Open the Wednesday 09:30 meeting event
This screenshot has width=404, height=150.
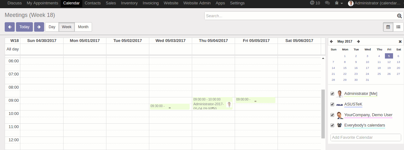click(x=169, y=106)
